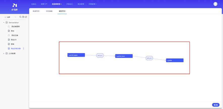Click the 编辑 button
The width and height of the screenshot is (223, 109).
tap(215, 105)
